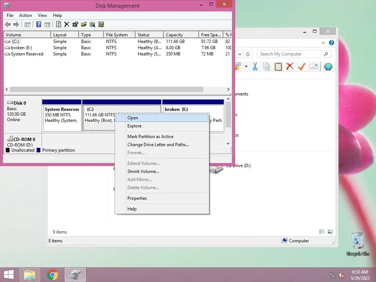The height and width of the screenshot is (282, 376).
Task: Click the refresh icon beside explorer address bar
Action: [248, 54]
